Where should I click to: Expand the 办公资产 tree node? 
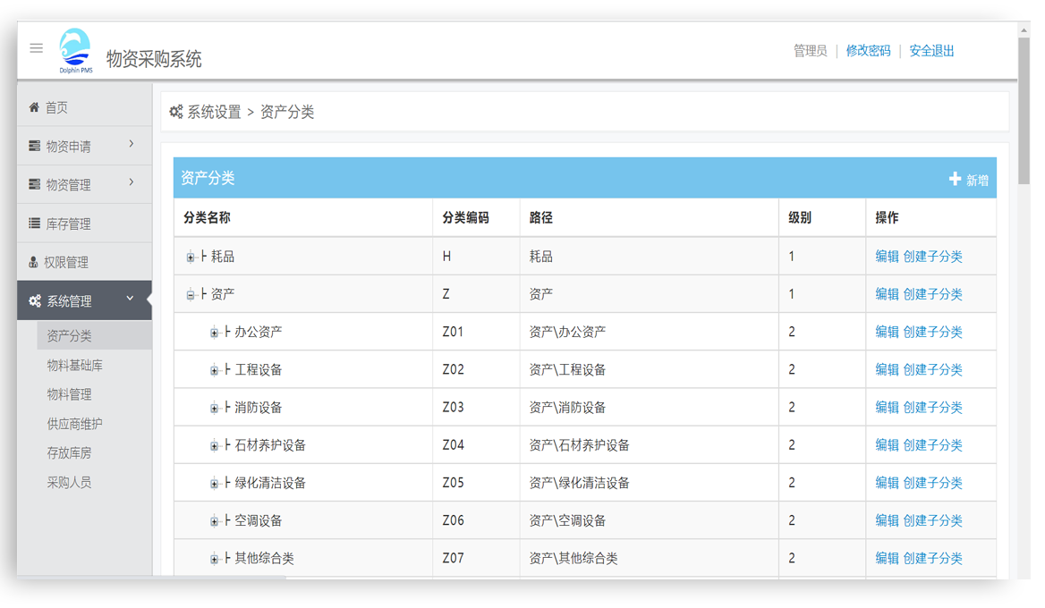tap(215, 333)
